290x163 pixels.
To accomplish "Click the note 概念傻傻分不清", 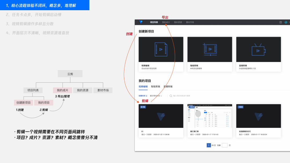I will (83, 137).
